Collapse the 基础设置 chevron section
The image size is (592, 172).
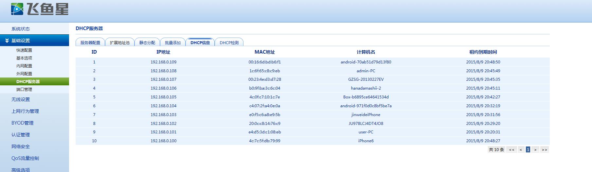[x=7, y=41]
